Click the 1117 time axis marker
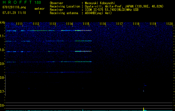This screenshot has height=111, width=175. pyautogui.click(x=119, y=24)
